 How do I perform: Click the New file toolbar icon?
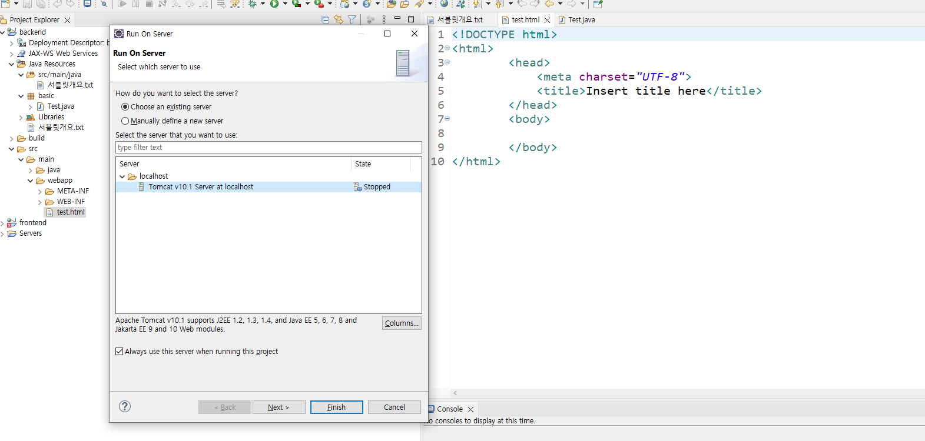(x=5, y=4)
